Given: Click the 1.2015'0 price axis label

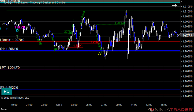Looking at the screenshot, I should coord(188,96).
